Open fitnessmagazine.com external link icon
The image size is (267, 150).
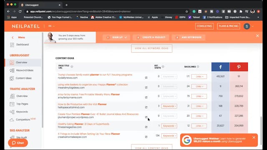pyautogui.click(x=146, y=127)
